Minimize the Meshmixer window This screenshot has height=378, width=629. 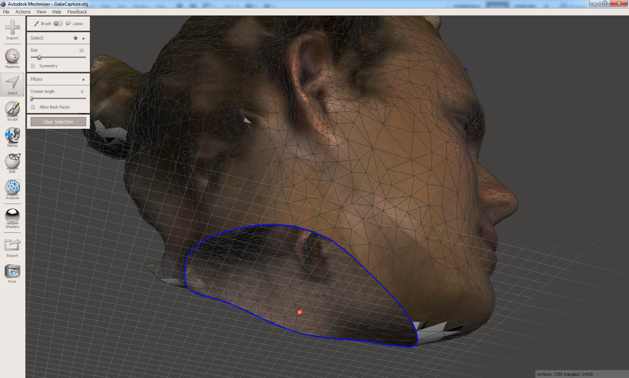coord(595,3)
